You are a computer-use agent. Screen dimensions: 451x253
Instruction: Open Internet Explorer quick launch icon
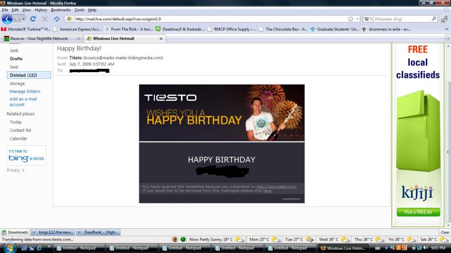click(39, 248)
